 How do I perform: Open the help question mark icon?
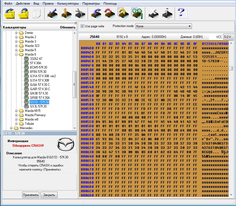[182, 13]
